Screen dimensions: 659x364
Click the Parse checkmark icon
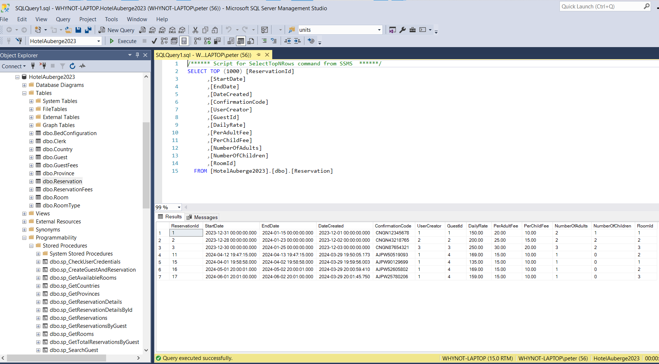pos(154,41)
